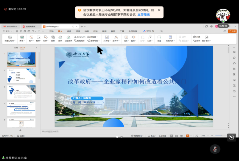The height and width of the screenshot is (161, 239).
Task: Add a comment with 批注 icon
Action: pyautogui.click(x=159, y=38)
